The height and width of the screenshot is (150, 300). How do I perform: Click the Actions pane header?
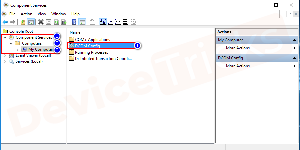pos(257,32)
